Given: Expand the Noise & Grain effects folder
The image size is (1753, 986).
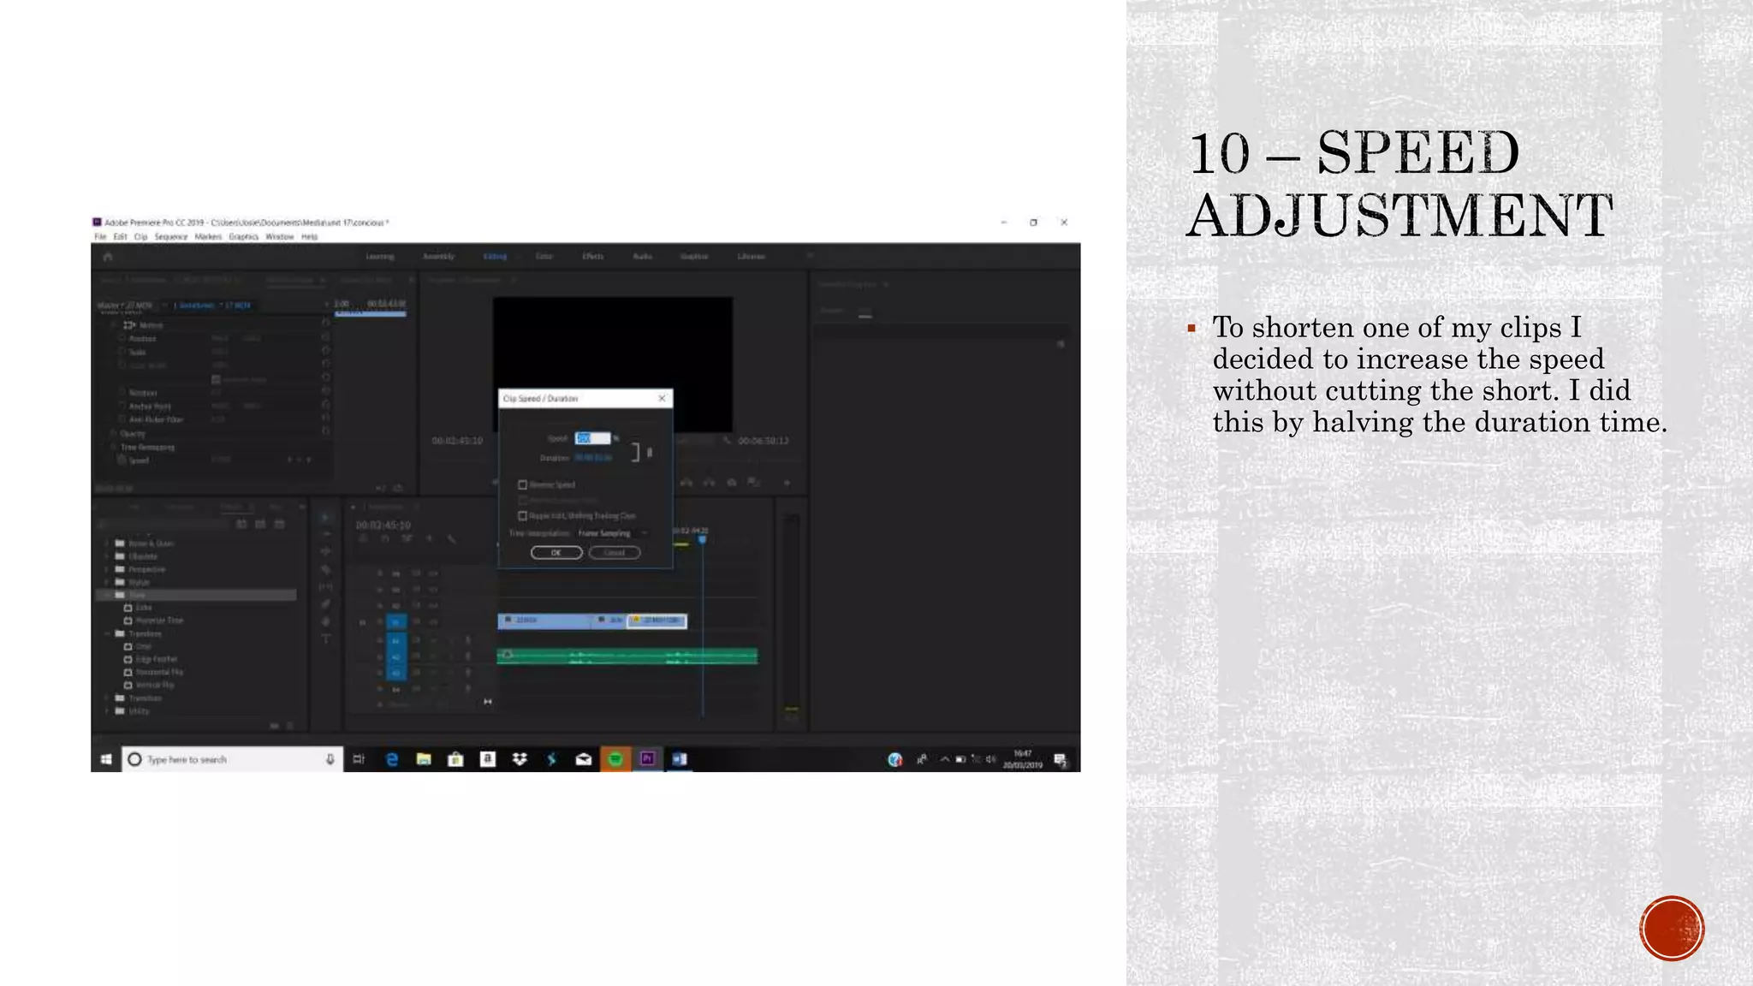Looking at the screenshot, I should pos(108,543).
